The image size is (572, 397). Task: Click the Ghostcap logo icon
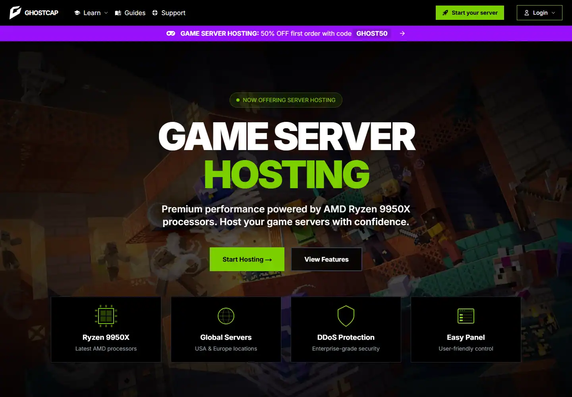pos(15,13)
